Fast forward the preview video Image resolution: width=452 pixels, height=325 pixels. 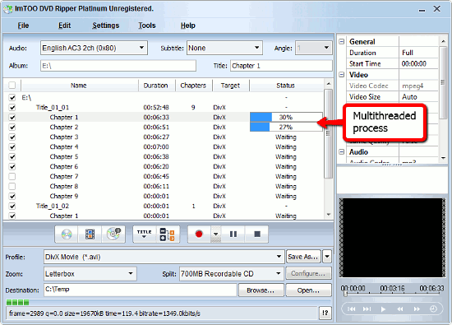417,309
